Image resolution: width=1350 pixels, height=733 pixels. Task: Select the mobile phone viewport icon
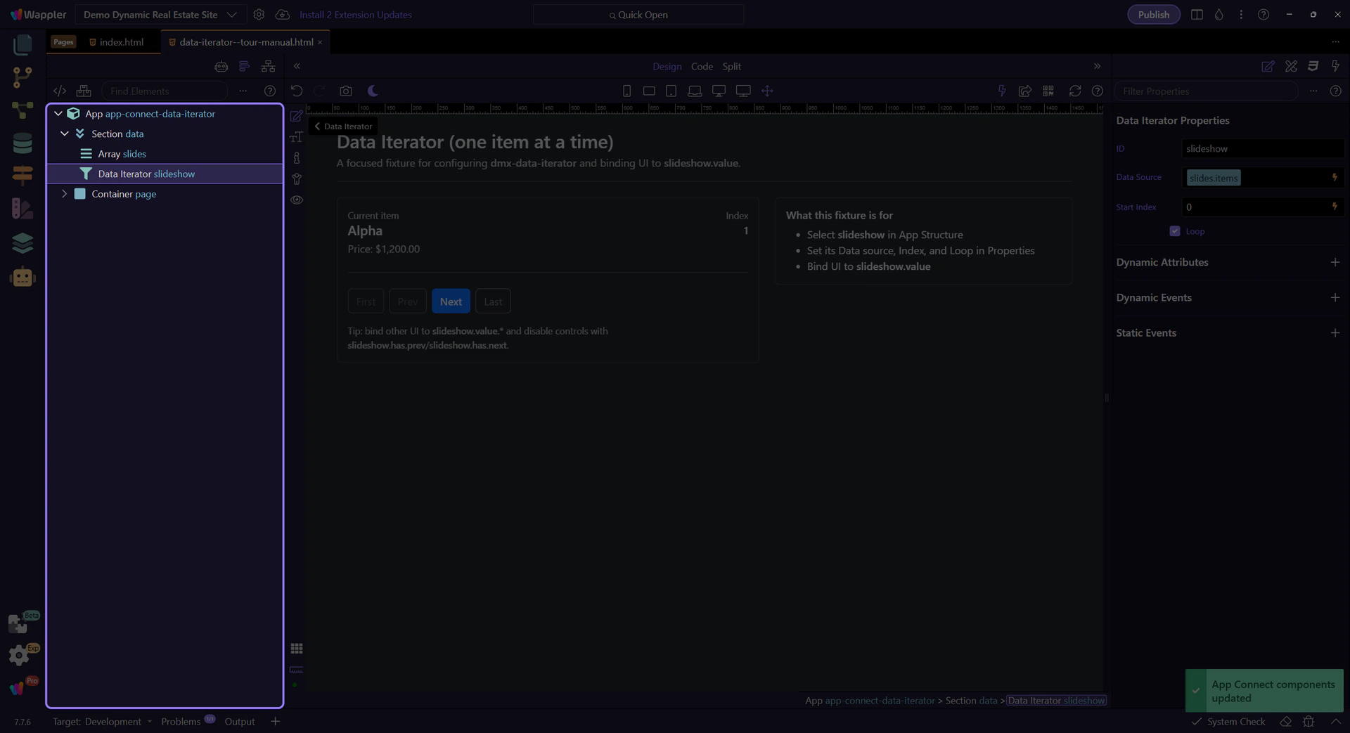[626, 91]
